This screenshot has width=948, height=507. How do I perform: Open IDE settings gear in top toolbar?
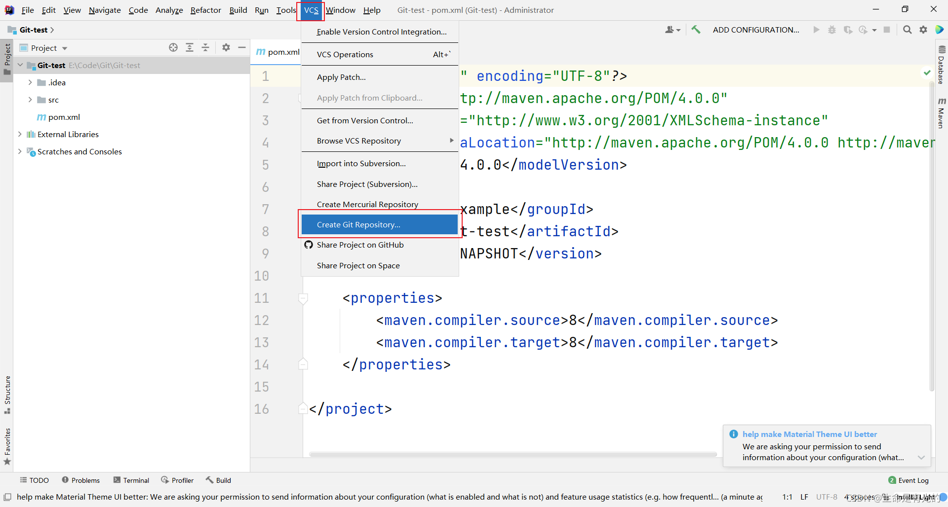pyautogui.click(x=923, y=30)
